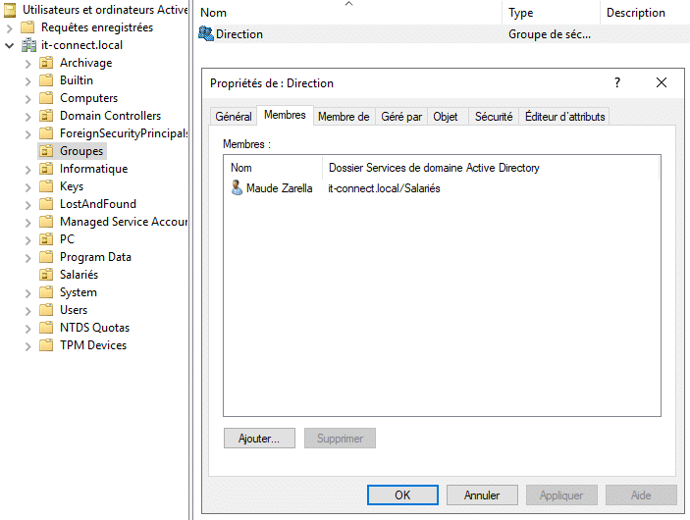Expand the Archivage tree node
Screen dimensions: 690x520
[28, 64]
